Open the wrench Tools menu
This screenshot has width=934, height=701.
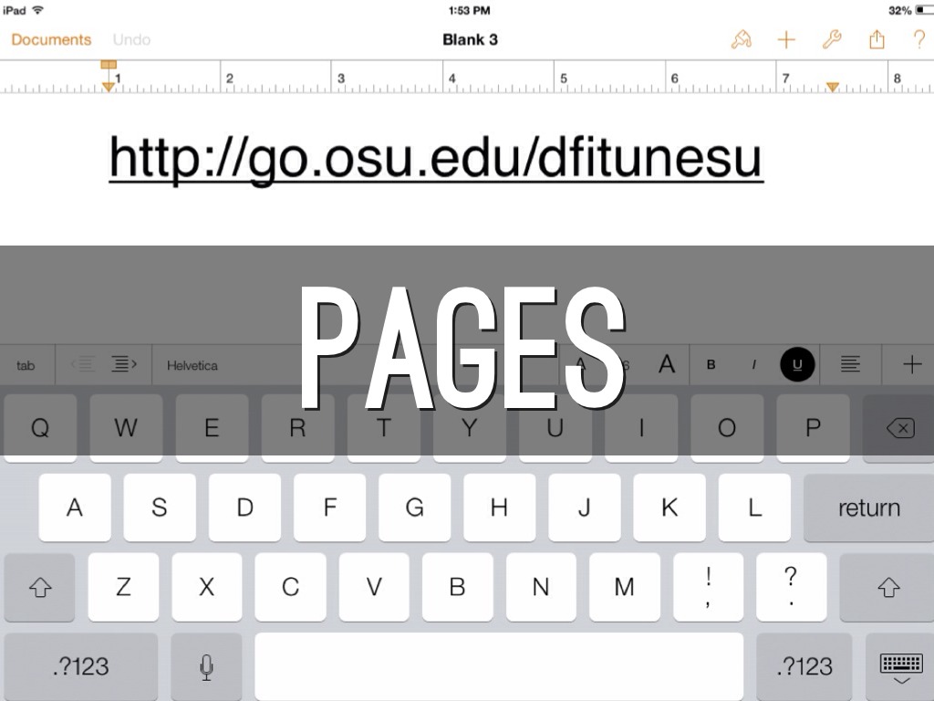[x=831, y=39]
